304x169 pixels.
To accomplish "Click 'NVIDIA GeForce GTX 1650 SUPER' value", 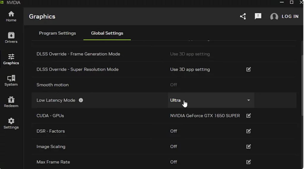I will [x=205, y=116].
